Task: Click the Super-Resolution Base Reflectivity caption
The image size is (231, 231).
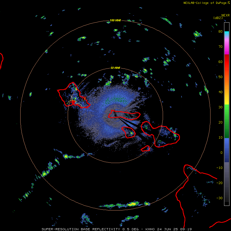Action: tap(117, 229)
